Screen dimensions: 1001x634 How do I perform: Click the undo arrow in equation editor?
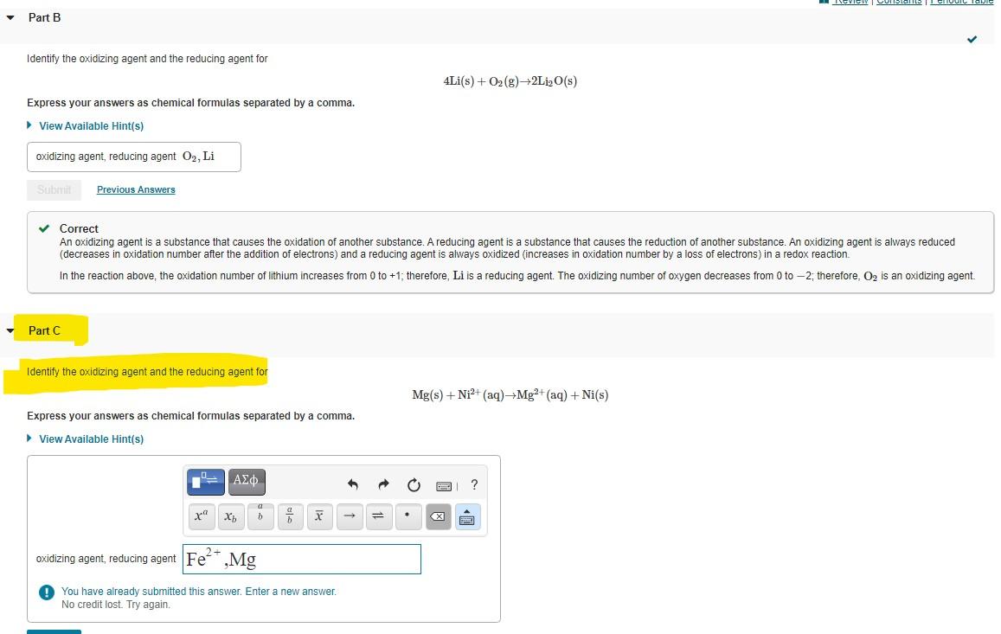pyautogui.click(x=352, y=484)
